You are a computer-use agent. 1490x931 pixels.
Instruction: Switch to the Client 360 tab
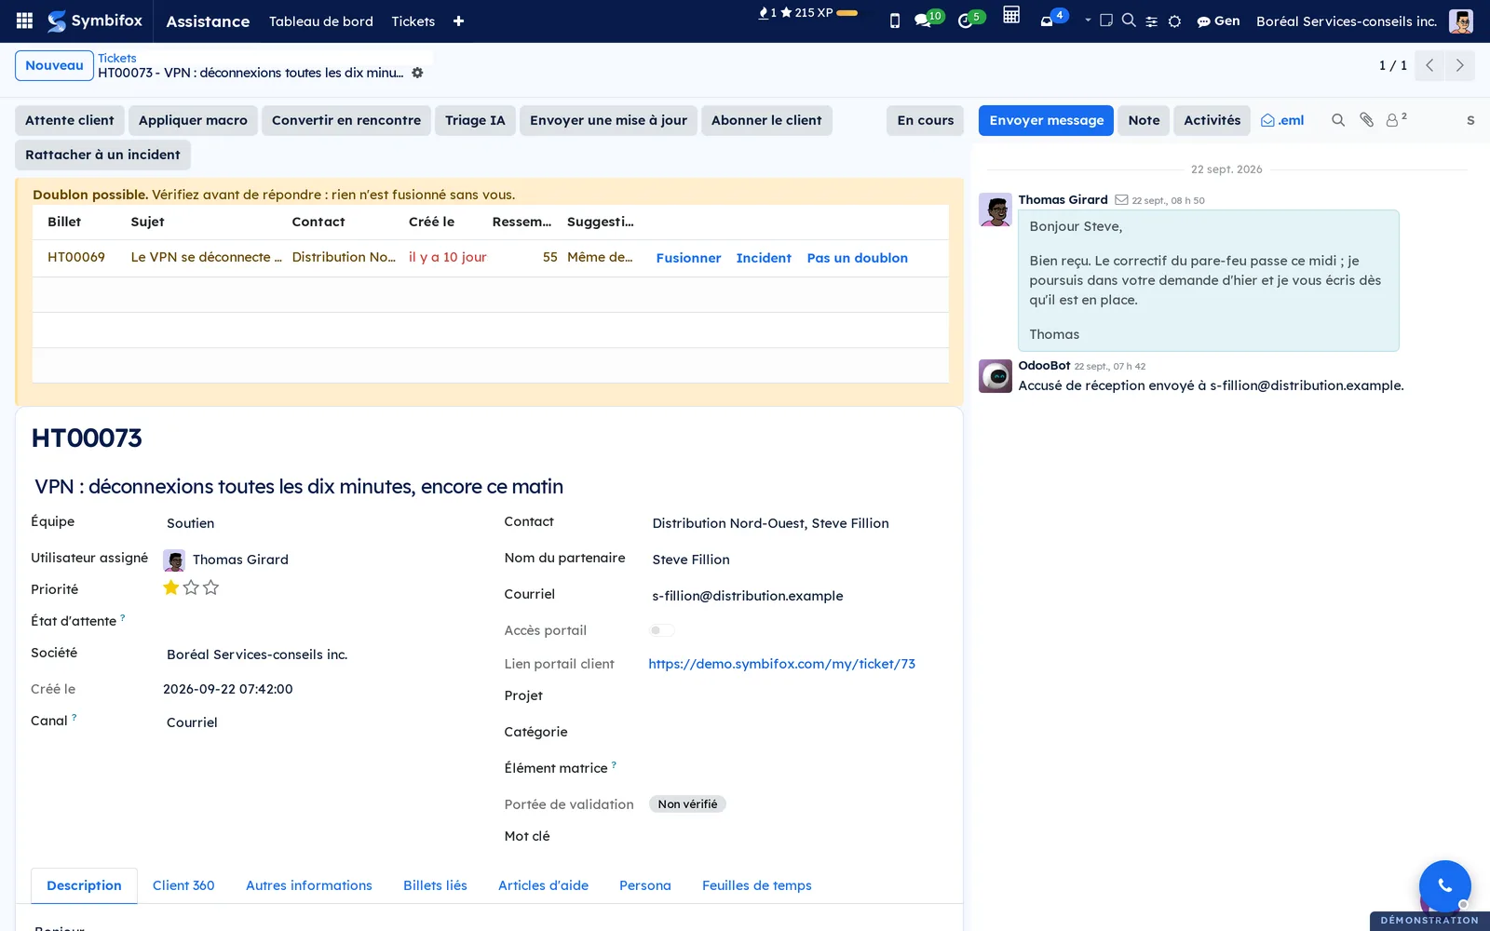pyautogui.click(x=183, y=885)
